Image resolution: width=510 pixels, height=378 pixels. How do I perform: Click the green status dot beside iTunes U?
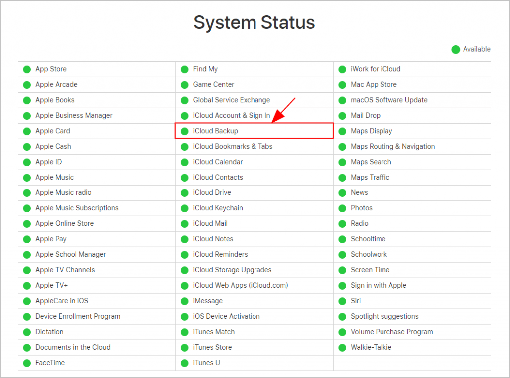coord(185,363)
